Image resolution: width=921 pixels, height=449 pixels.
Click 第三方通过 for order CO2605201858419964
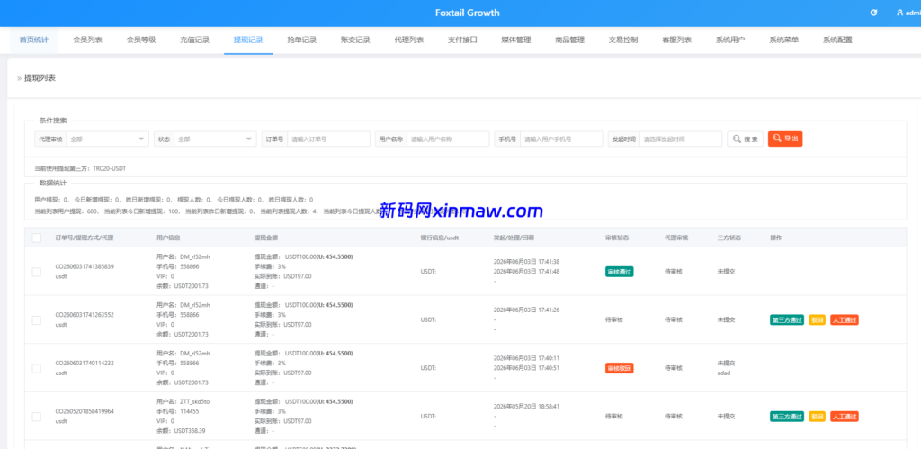pos(786,416)
